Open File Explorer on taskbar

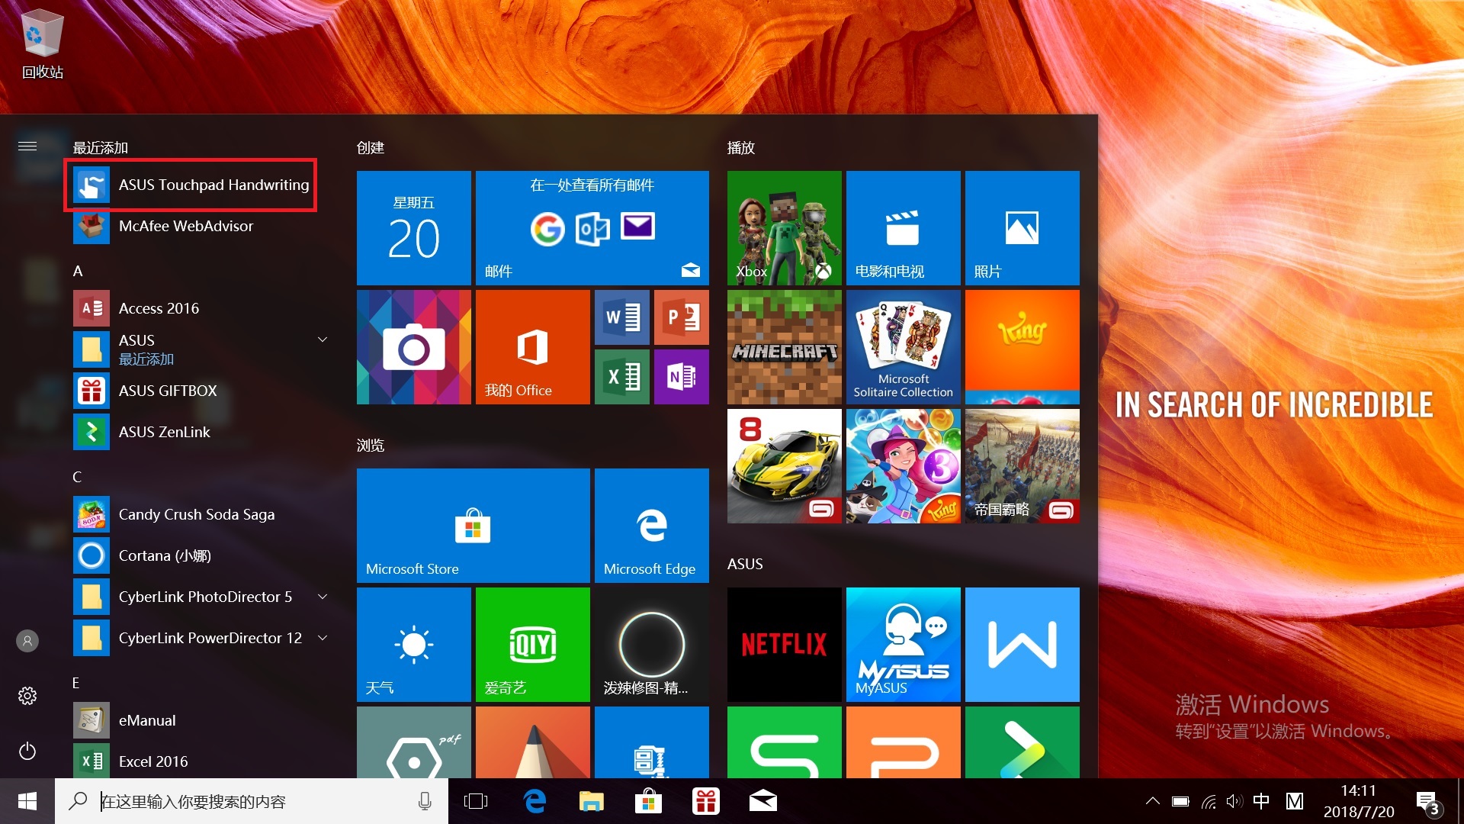[x=591, y=801]
